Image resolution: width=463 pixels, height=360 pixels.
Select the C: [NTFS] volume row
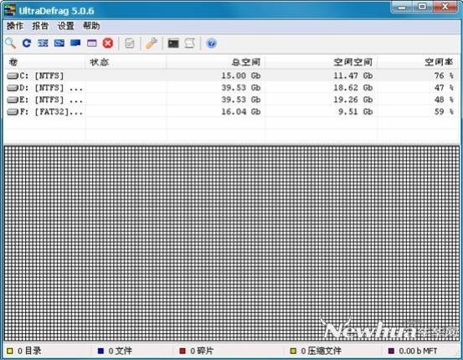click(x=231, y=75)
